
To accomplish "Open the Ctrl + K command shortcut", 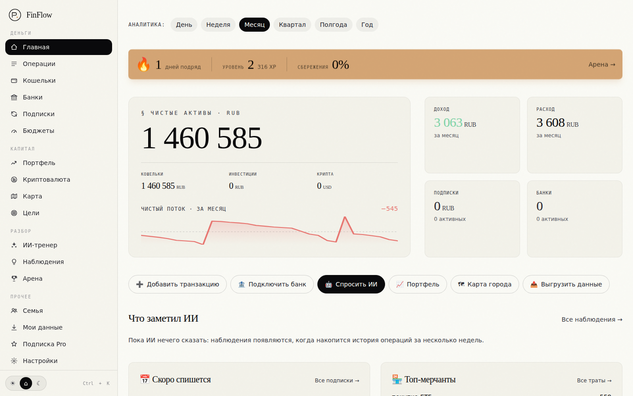I will click(x=96, y=383).
